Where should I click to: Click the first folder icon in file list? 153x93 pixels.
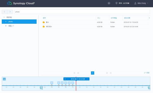pos(44,22)
